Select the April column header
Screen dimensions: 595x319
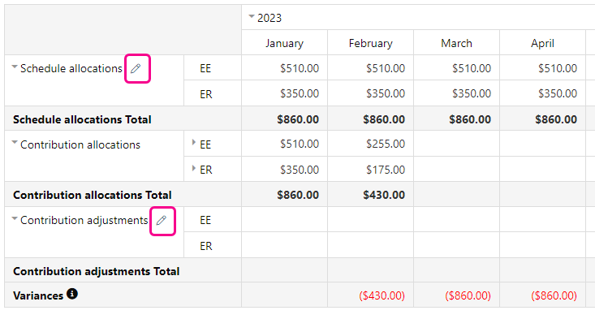click(542, 43)
